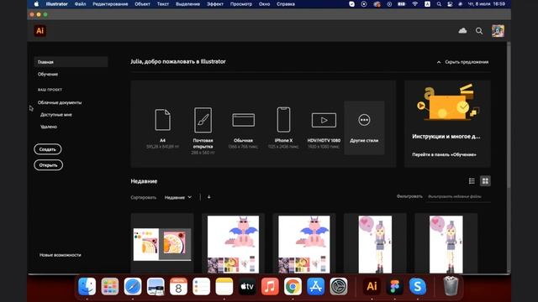The image size is (538, 302).
Task: Open the Текст menu
Action: 163,4
